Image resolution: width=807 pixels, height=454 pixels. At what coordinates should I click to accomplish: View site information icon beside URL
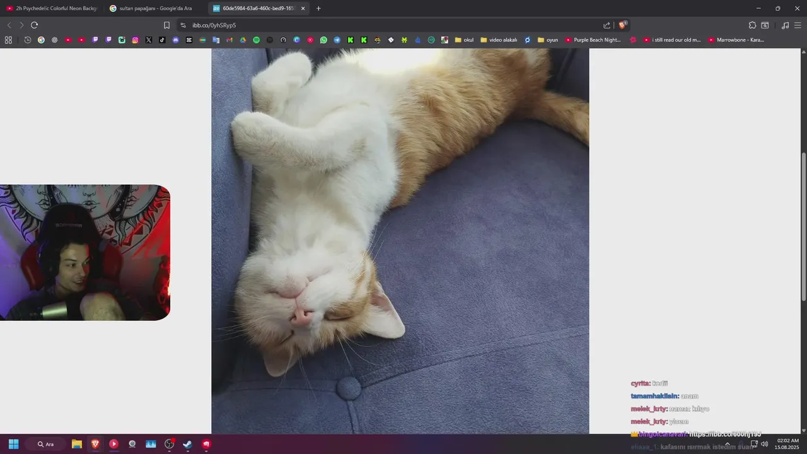click(183, 25)
